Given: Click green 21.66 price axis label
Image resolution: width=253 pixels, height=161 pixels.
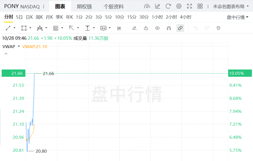Looking at the screenshot, I should point(14,73).
